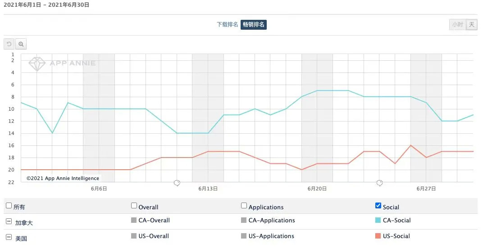The width and height of the screenshot is (483, 248).
Task: Click the reset zoom undo icon
Action: point(9,44)
